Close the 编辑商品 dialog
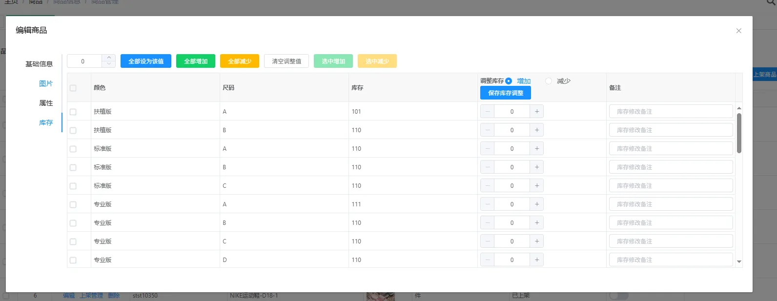Image resolution: width=777 pixels, height=301 pixels. coord(738,31)
